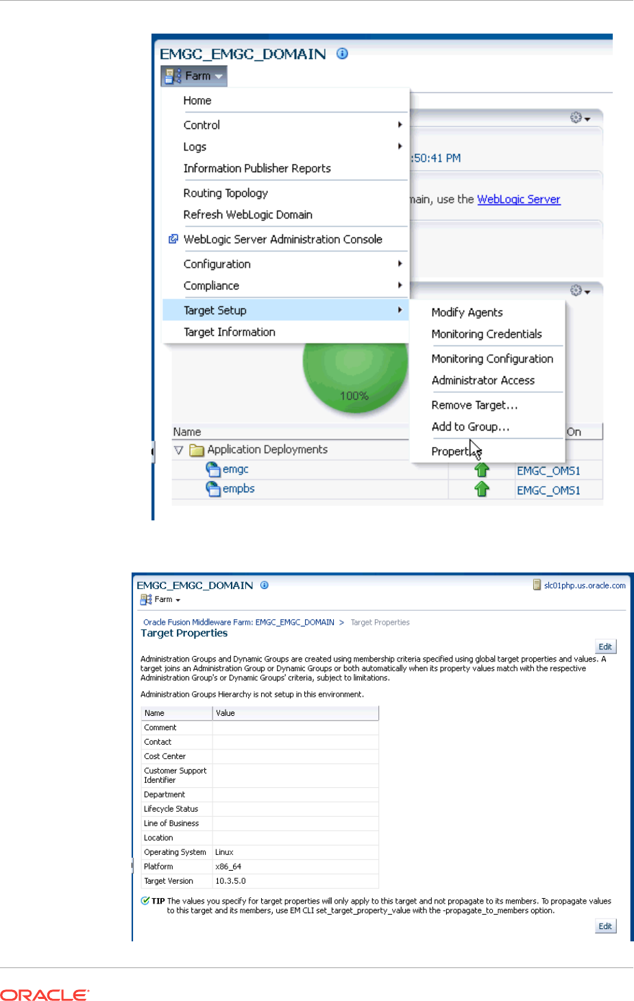Open lower gear settings dropdown above submenu
Screen dimensions: 634x1001
pos(580,291)
